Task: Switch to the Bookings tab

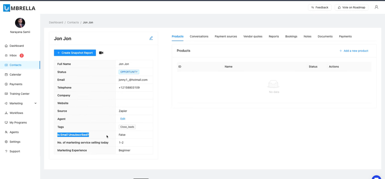Action: point(291,36)
